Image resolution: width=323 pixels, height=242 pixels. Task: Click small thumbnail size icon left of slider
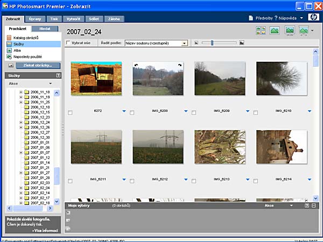point(196,42)
